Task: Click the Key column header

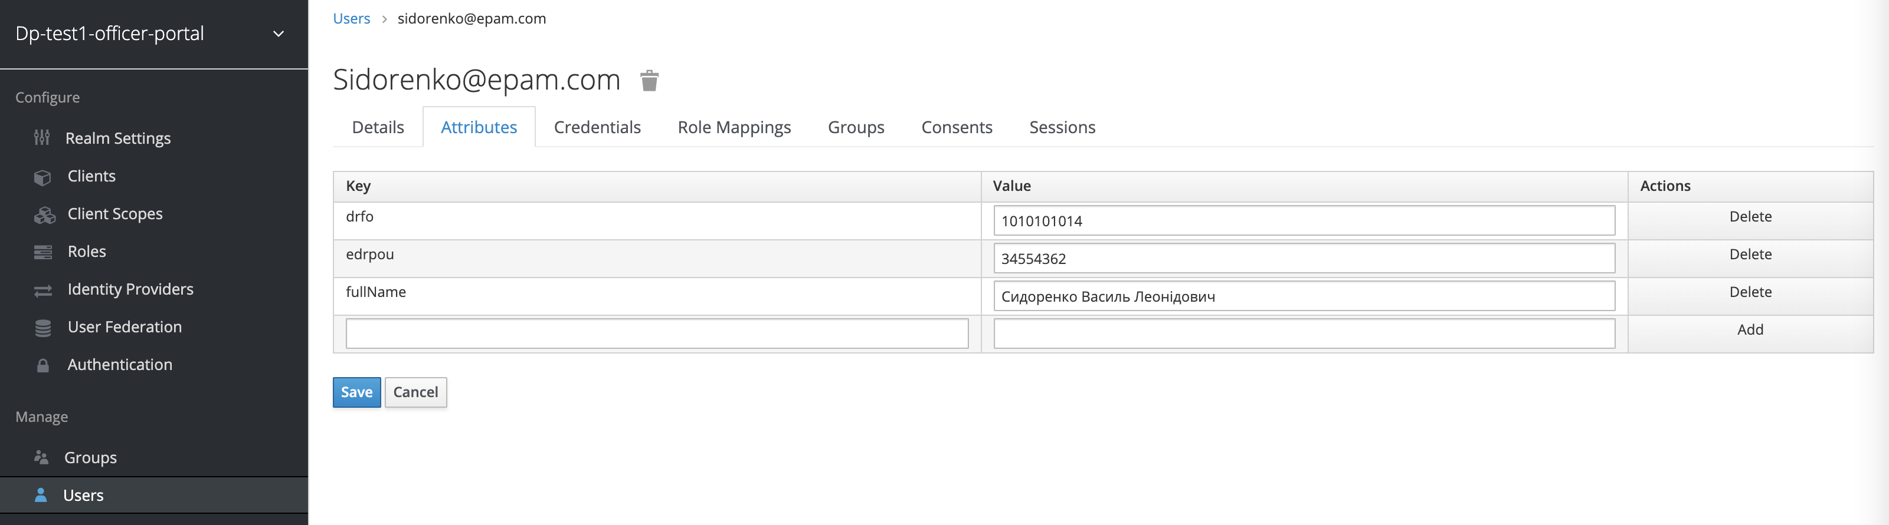Action: 657,187
